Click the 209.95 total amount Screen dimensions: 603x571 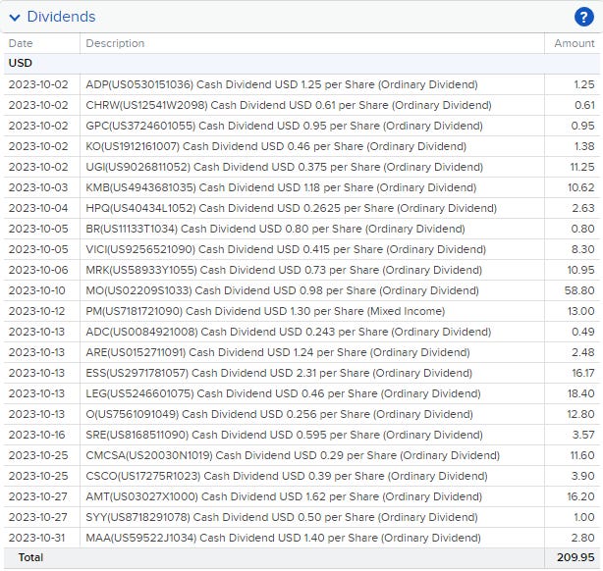point(576,557)
